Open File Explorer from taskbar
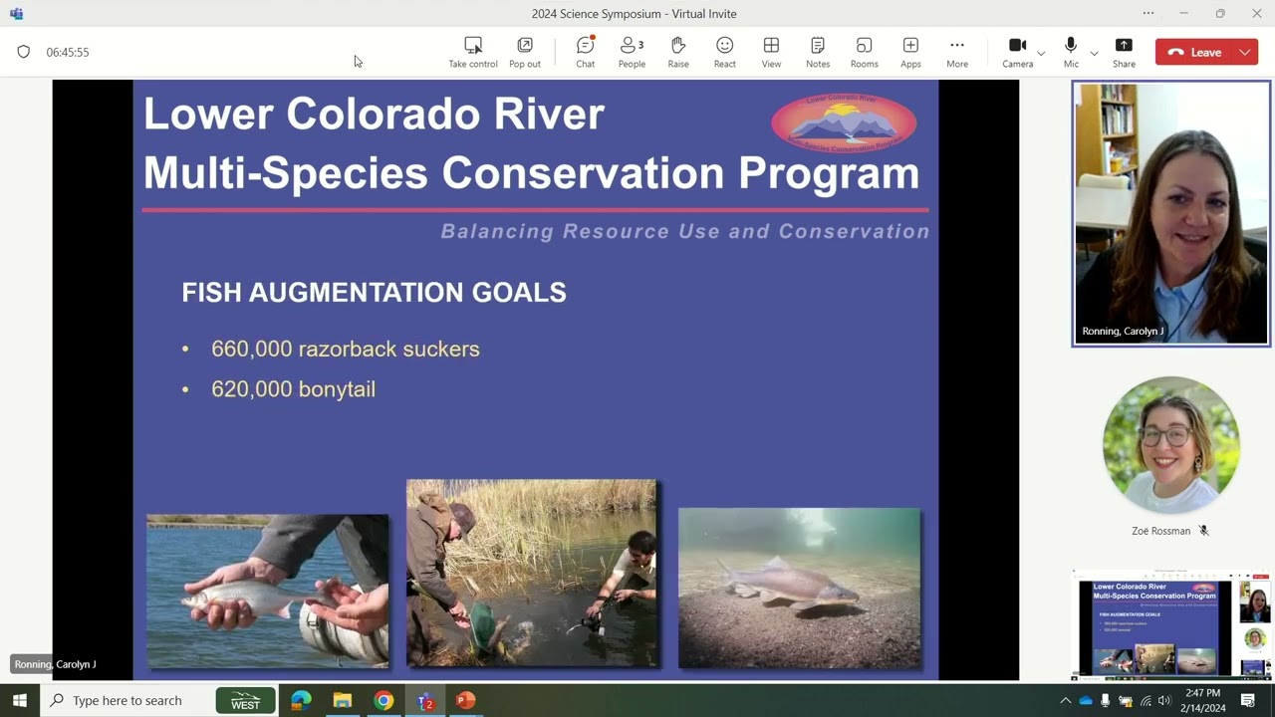 [x=342, y=700]
